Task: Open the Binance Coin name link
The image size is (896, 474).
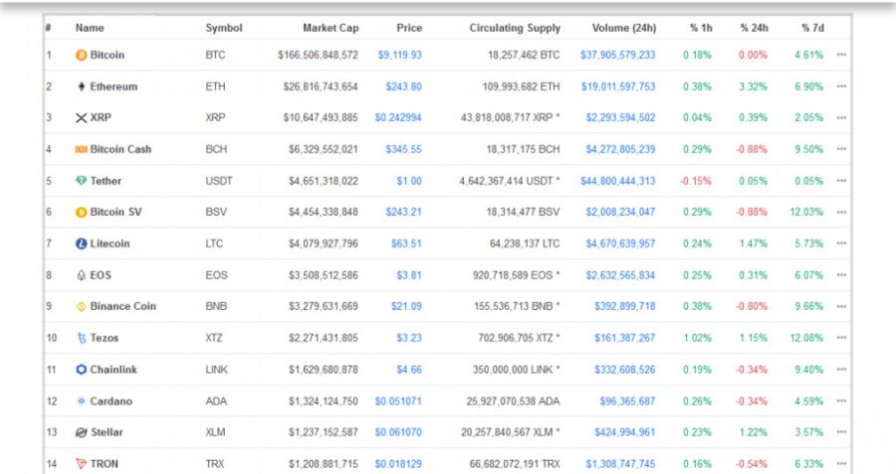Action: [122, 306]
